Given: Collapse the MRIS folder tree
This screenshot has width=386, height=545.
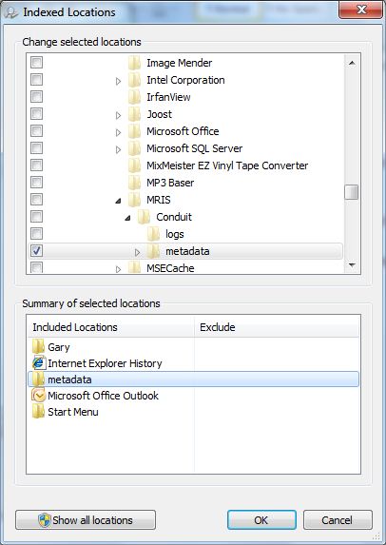Looking at the screenshot, I should tap(118, 201).
